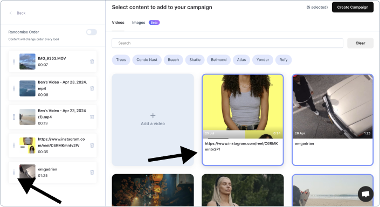Select the lantern night street video card
This screenshot has height=207, width=380.
pyautogui.click(x=153, y=190)
